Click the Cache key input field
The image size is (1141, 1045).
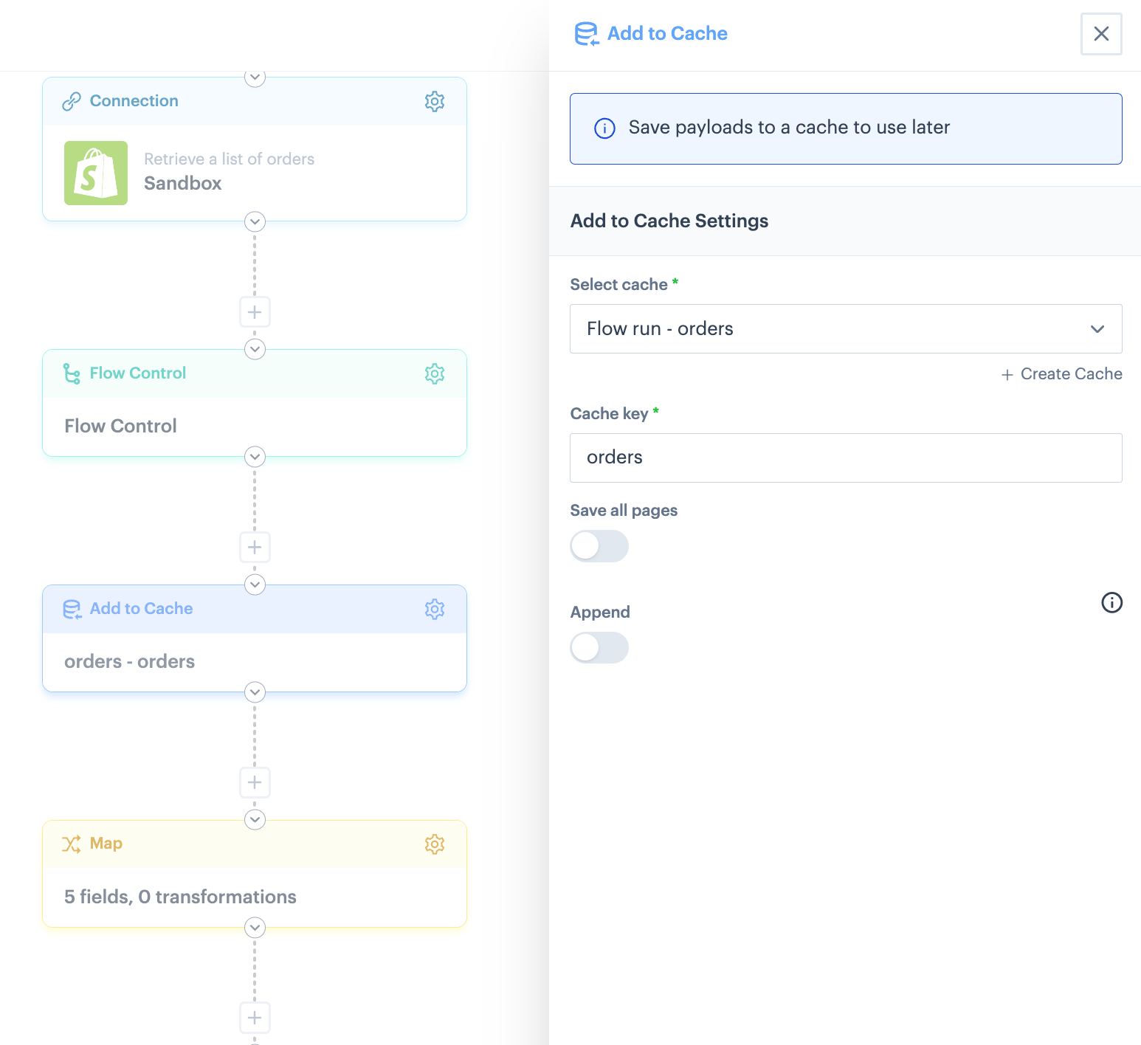coord(845,458)
